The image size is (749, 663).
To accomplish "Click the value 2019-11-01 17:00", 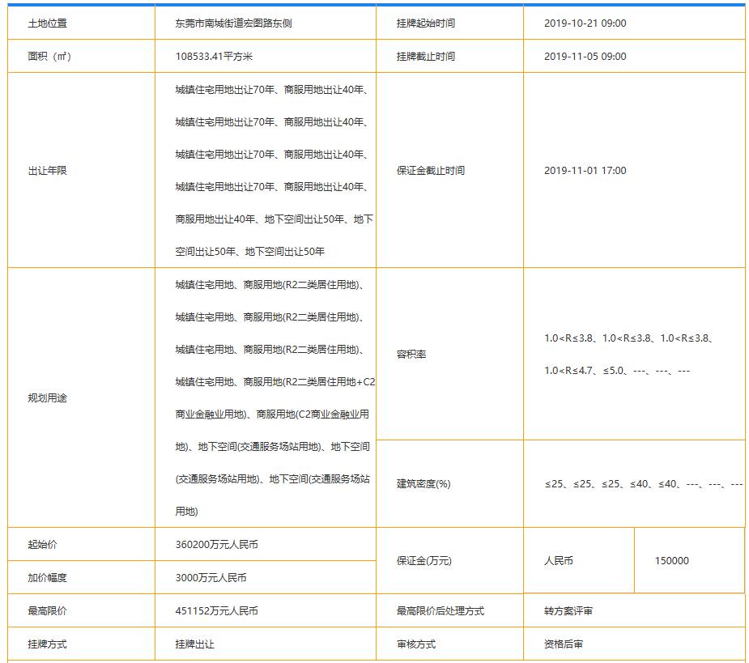I will click(585, 171).
